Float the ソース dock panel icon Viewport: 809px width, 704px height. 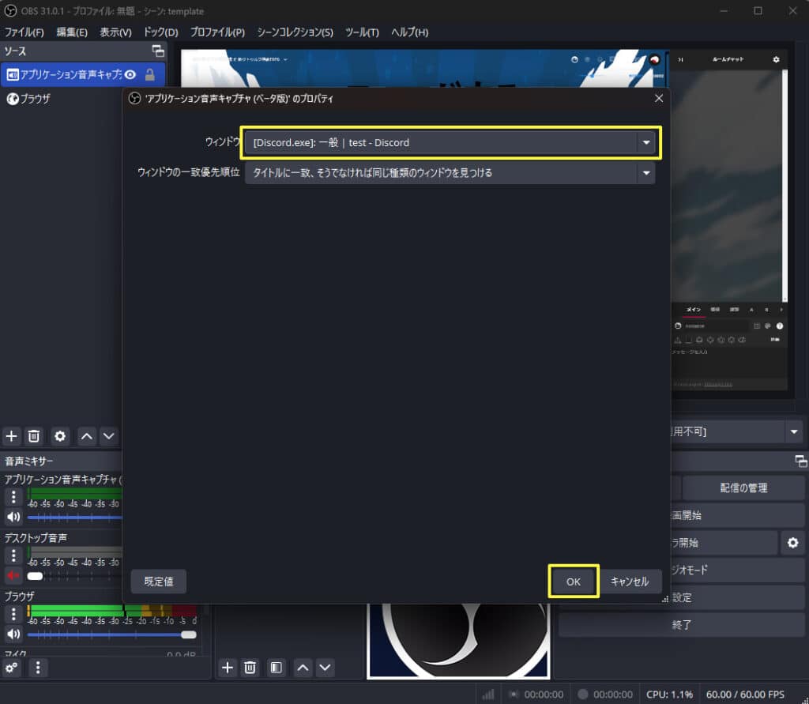pyautogui.click(x=159, y=51)
